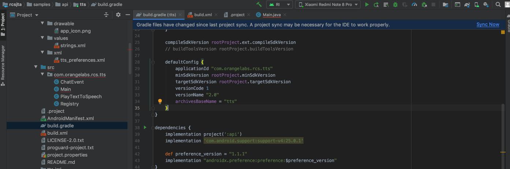Click the Stop square icon

(x=433, y=4)
